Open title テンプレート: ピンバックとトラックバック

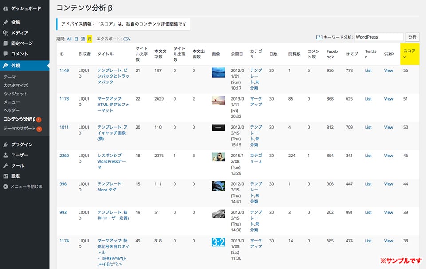click(x=113, y=76)
